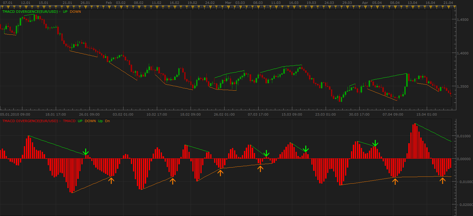Image resolution: width=473 pixels, height=216 pixels.
Task: Click the 1,4000 price level label
Action: pyautogui.click(x=463, y=53)
